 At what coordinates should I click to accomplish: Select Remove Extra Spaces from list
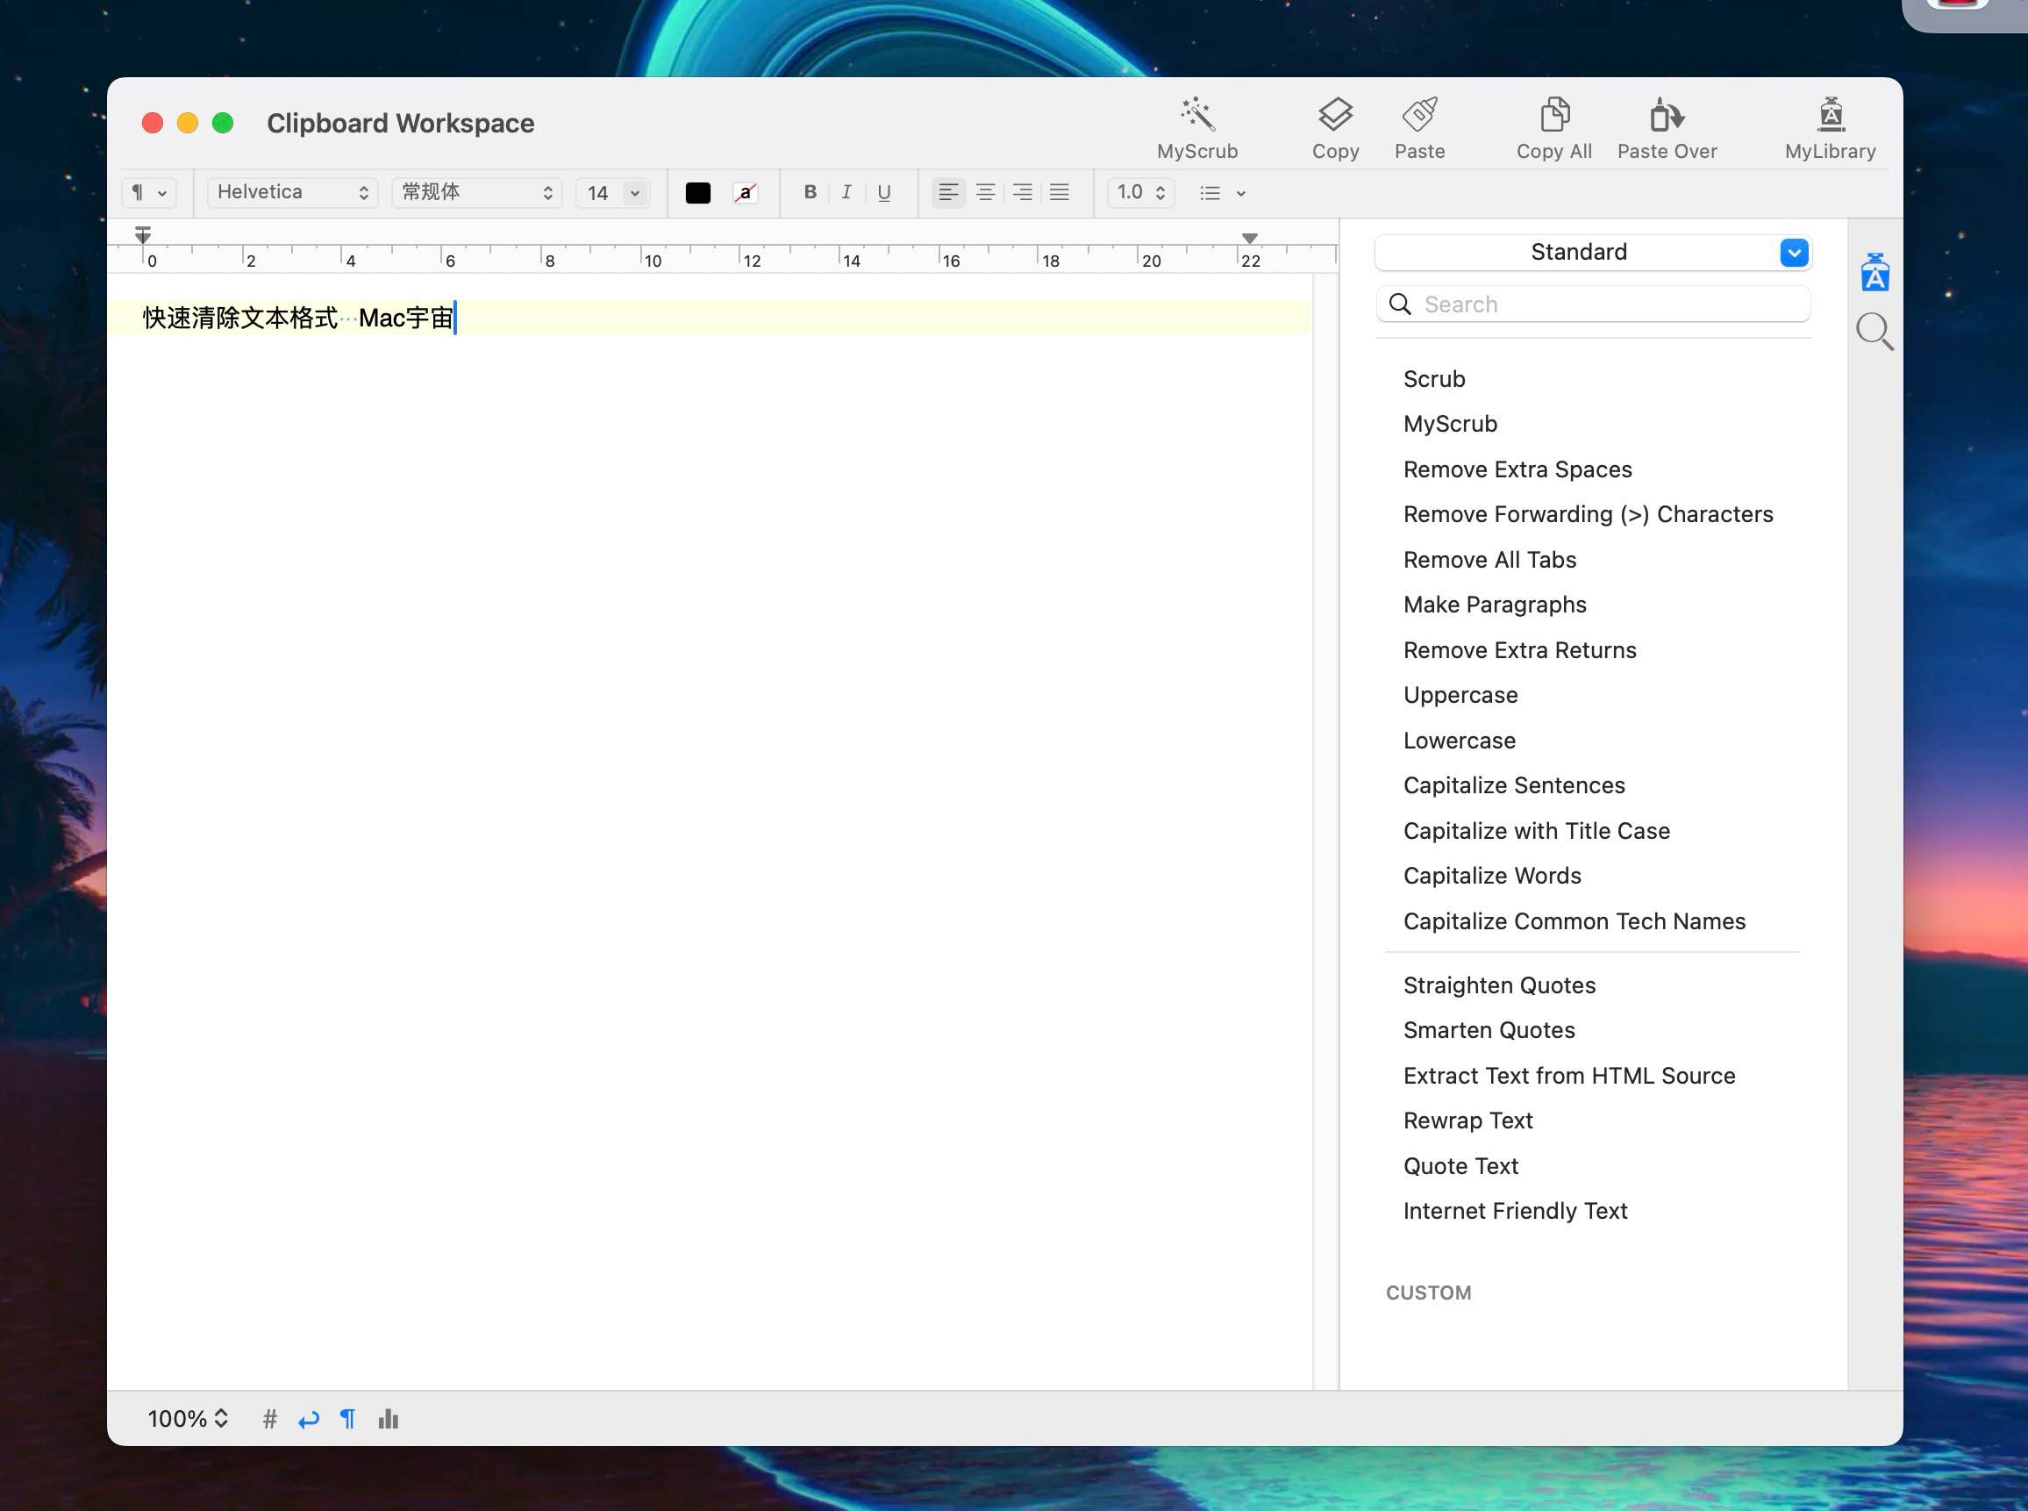(1517, 469)
